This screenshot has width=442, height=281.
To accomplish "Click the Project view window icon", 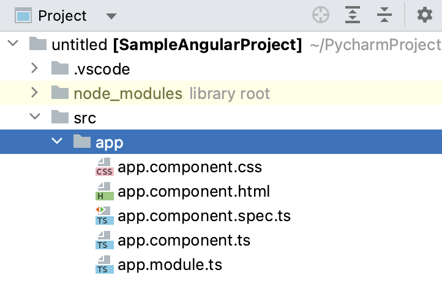I will [x=24, y=15].
